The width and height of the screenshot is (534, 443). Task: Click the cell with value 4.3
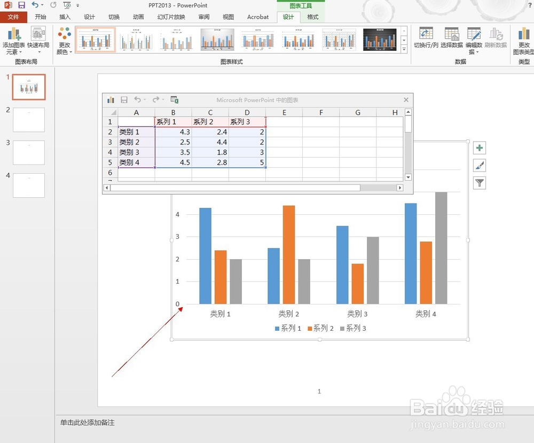pos(174,132)
